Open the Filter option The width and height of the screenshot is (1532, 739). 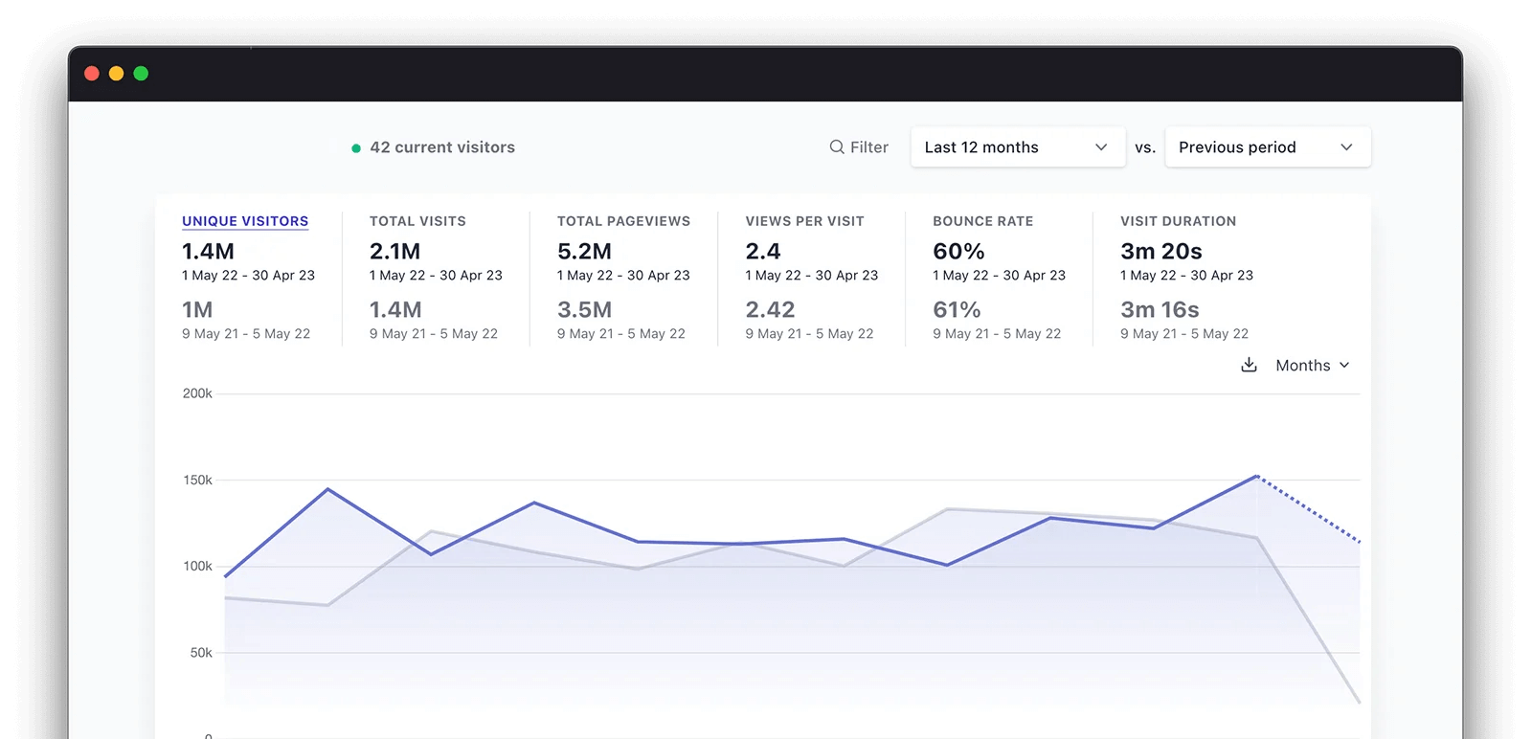[x=859, y=146]
